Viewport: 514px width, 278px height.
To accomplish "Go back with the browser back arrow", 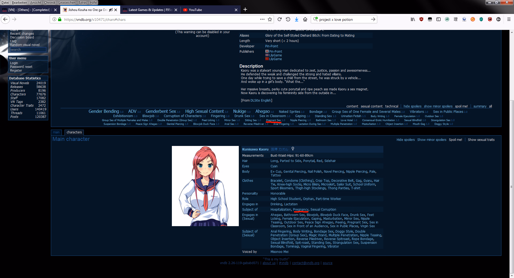I will pos(6,19).
